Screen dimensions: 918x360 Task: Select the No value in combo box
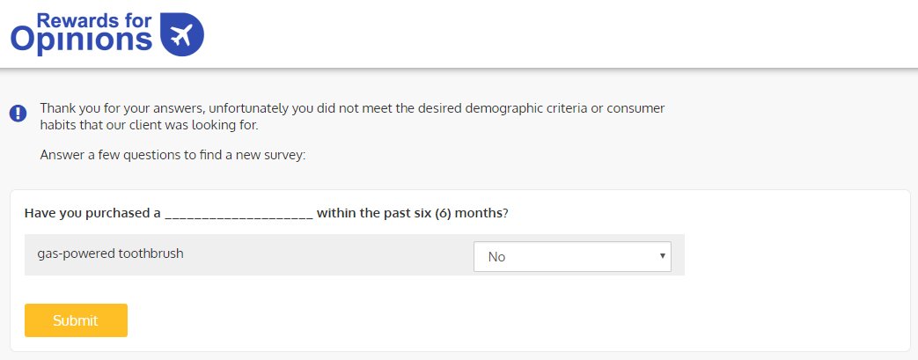[x=496, y=256]
